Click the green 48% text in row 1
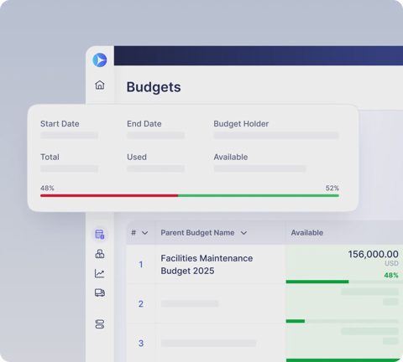403x362 pixels. tap(391, 276)
